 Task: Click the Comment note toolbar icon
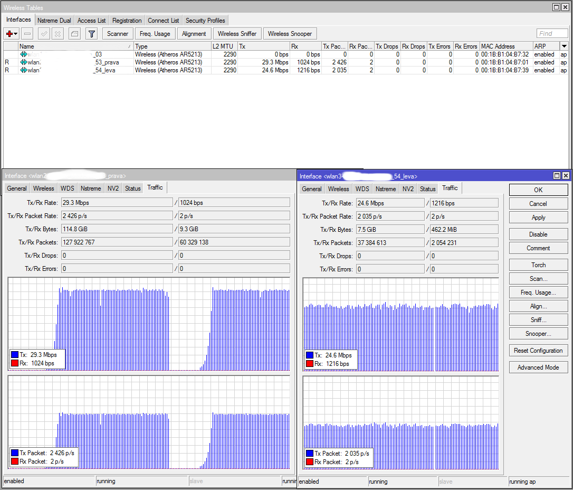click(x=74, y=34)
